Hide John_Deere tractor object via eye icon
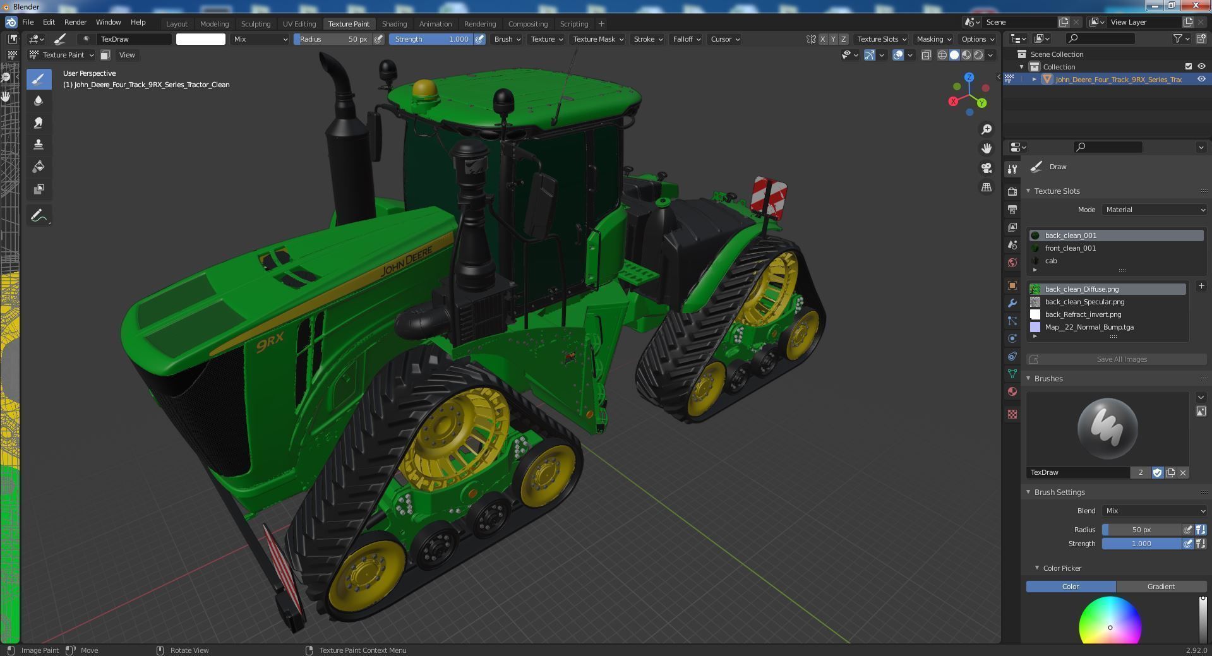 pyautogui.click(x=1201, y=79)
